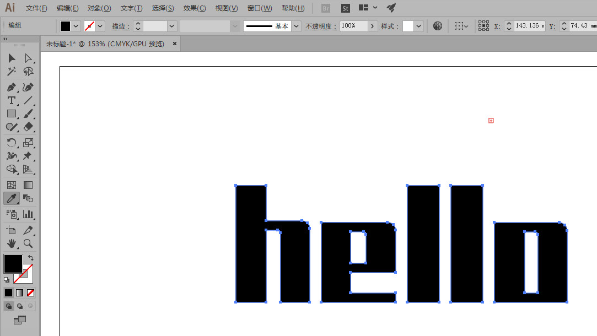This screenshot has height=336, width=597.
Task: Select the Line Segment tool
Action: click(x=28, y=100)
